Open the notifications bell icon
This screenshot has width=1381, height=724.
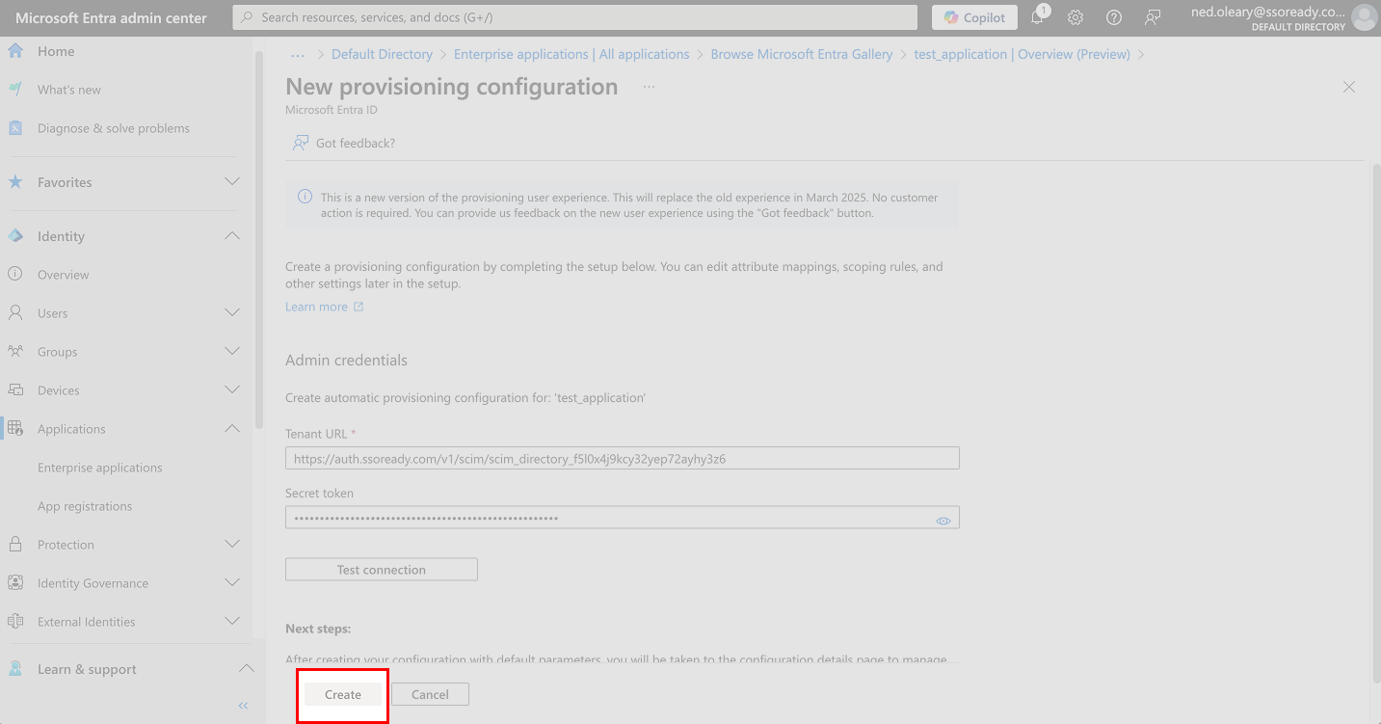[x=1038, y=17]
